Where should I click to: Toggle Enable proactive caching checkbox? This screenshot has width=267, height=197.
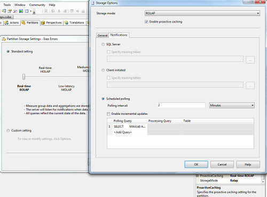(146, 22)
